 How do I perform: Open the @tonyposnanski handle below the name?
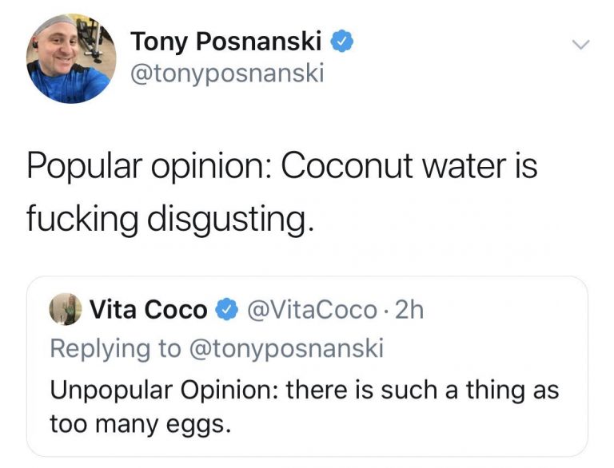[226, 74]
